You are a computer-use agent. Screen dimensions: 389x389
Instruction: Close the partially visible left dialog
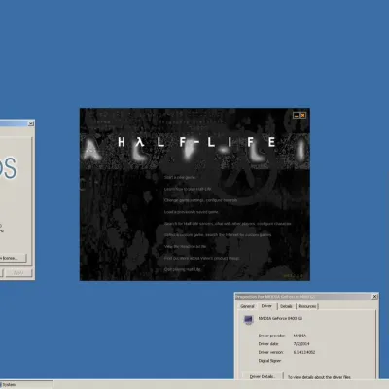tap(31, 124)
